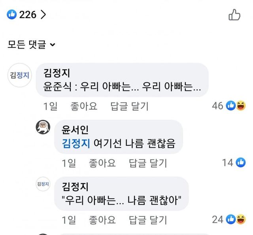The image size is (253, 235).
Task: Click the 김정지 name on first comment
Action: click(57, 72)
